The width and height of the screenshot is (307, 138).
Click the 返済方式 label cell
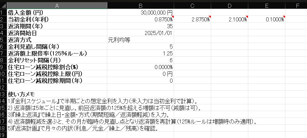pyautogui.click(x=57, y=40)
